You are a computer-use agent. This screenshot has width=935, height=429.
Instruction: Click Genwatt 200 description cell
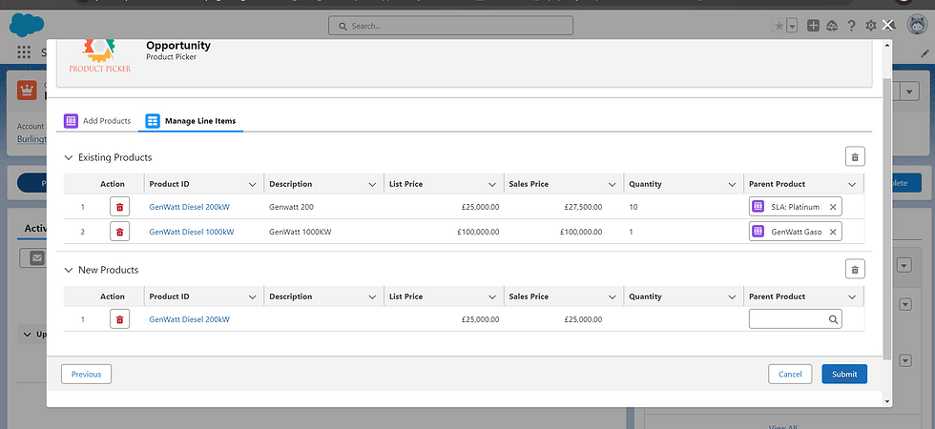coord(323,207)
